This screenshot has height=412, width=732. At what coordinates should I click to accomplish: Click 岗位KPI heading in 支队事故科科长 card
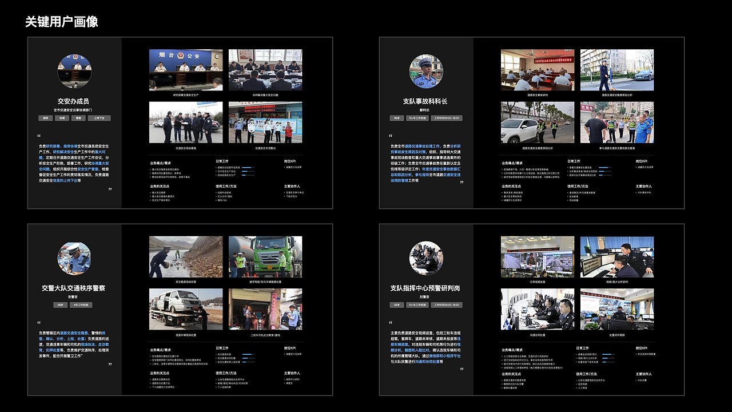[642, 161]
